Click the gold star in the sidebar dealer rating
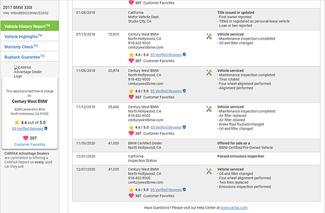325x213 pixels. [x=17, y=122]
